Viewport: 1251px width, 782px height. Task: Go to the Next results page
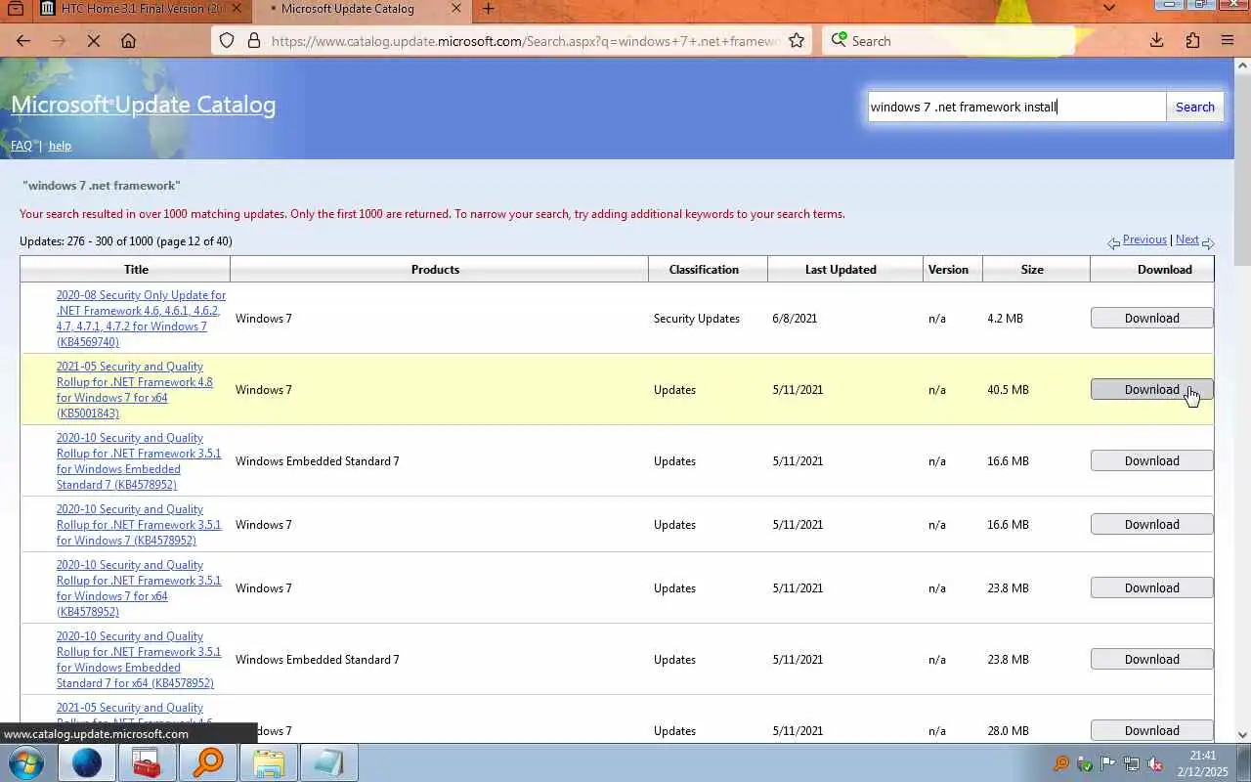[x=1186, y=239]
